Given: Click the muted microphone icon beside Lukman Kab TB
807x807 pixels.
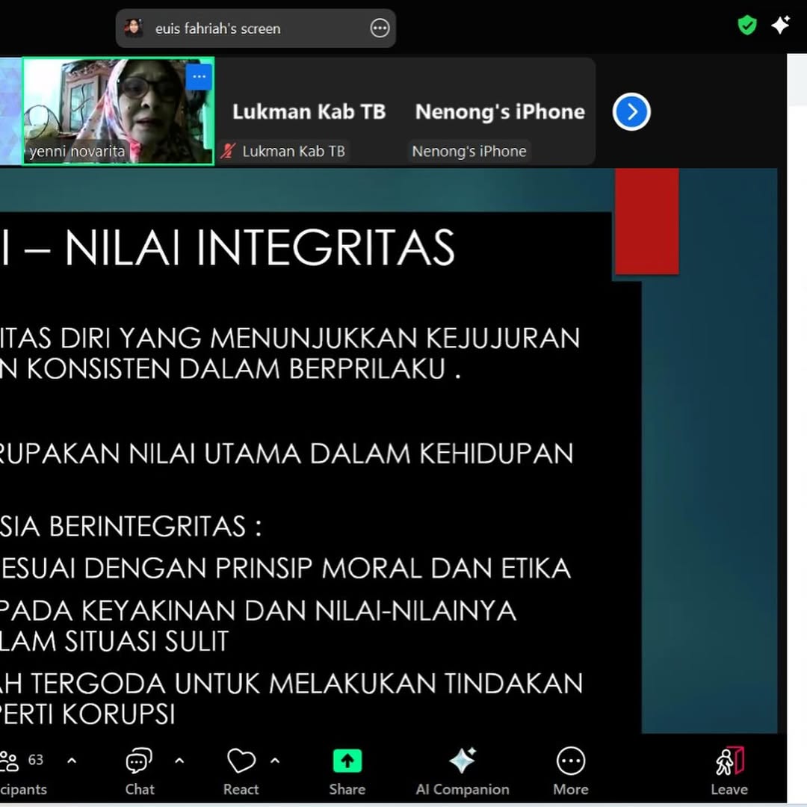Looking at the screenshot, I should pos(228,151).
